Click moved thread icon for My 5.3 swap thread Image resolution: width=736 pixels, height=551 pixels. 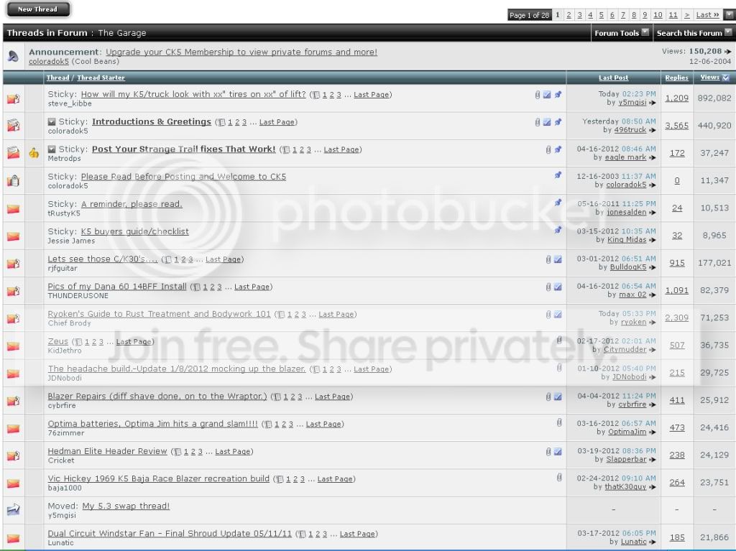click(x=13, y=510)
